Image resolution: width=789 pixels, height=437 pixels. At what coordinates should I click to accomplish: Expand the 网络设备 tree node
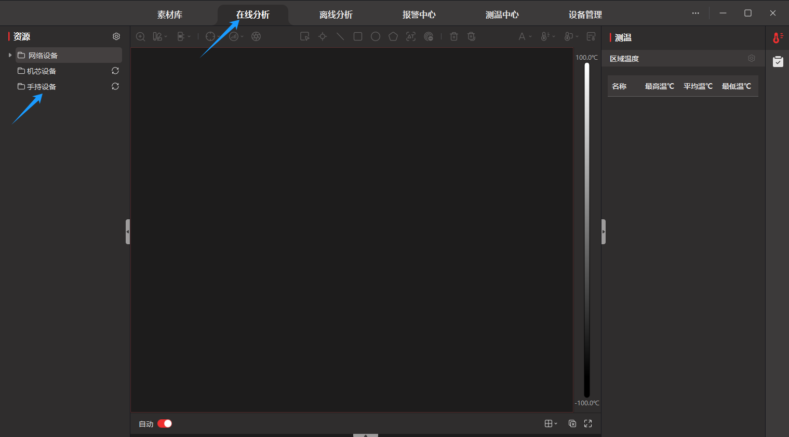tap(10, 55)
